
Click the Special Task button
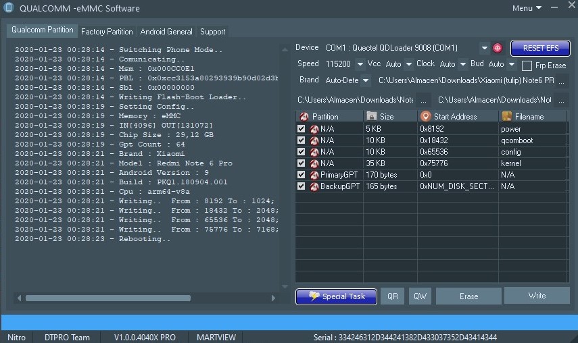coord(336,296)
